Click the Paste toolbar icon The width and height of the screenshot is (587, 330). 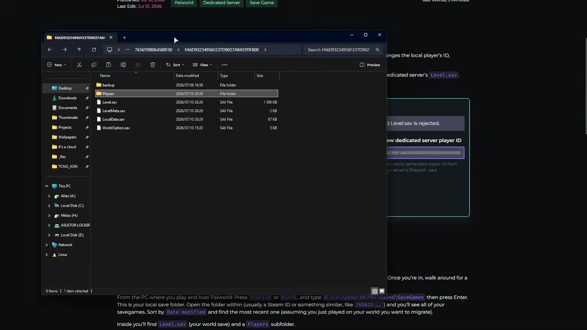[108, 65]
